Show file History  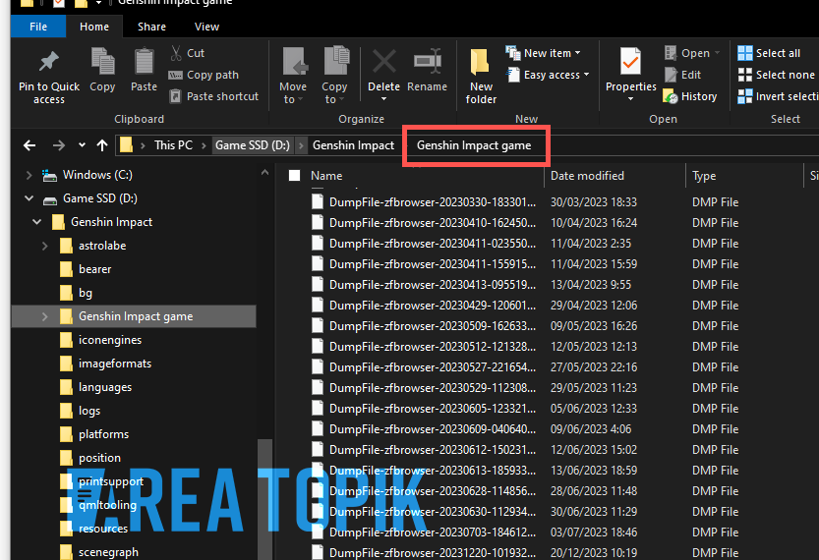(x=690, y=96)
